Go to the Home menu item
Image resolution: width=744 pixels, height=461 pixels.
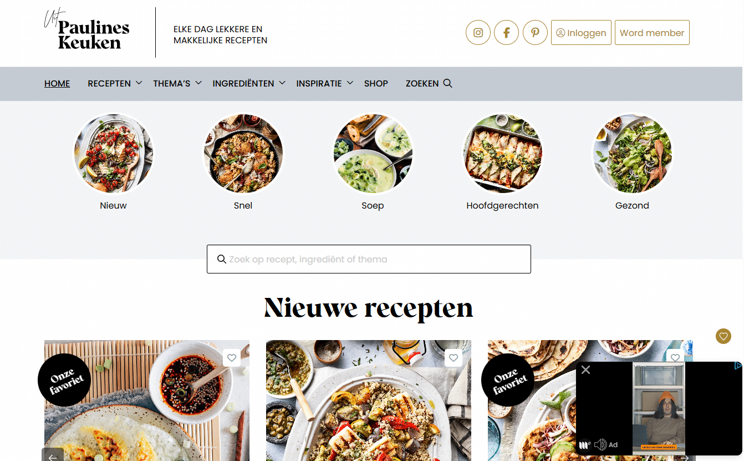(x=57, y=83)
